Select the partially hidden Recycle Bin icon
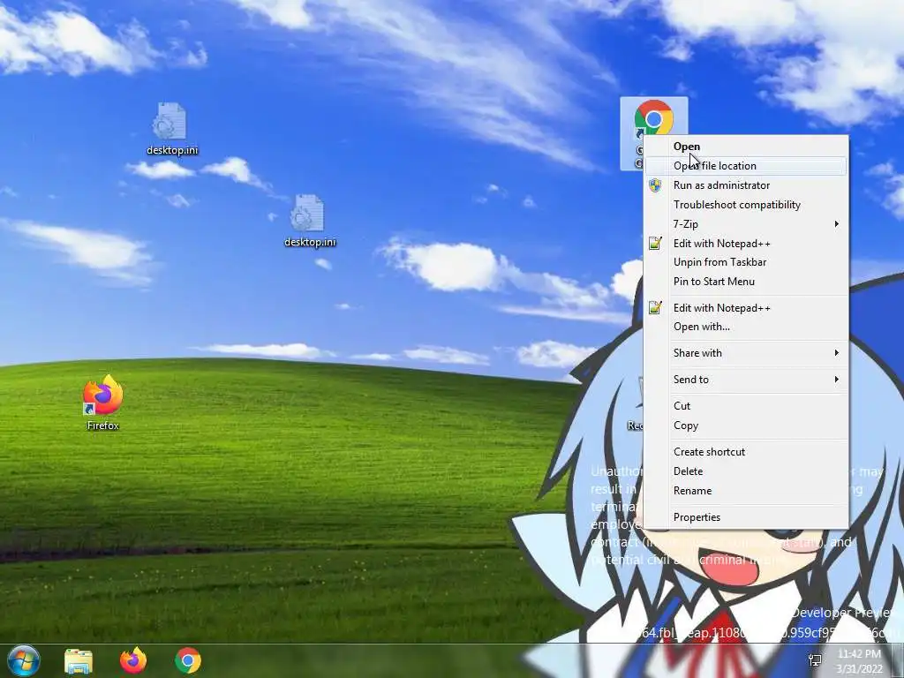904x678 pixels. point(636,403)
